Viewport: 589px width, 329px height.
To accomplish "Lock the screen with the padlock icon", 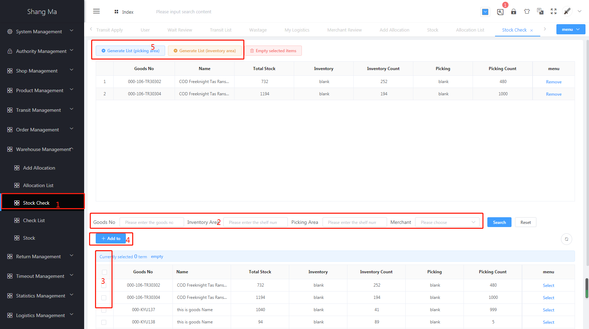I will (514, 12).
